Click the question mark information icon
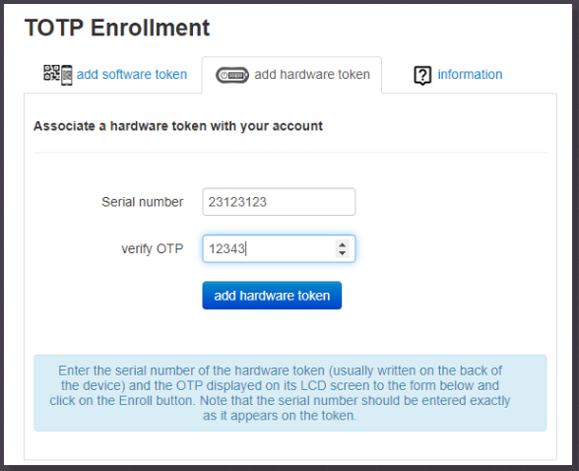This screenshot has height=471, width=579. [422, 75]
